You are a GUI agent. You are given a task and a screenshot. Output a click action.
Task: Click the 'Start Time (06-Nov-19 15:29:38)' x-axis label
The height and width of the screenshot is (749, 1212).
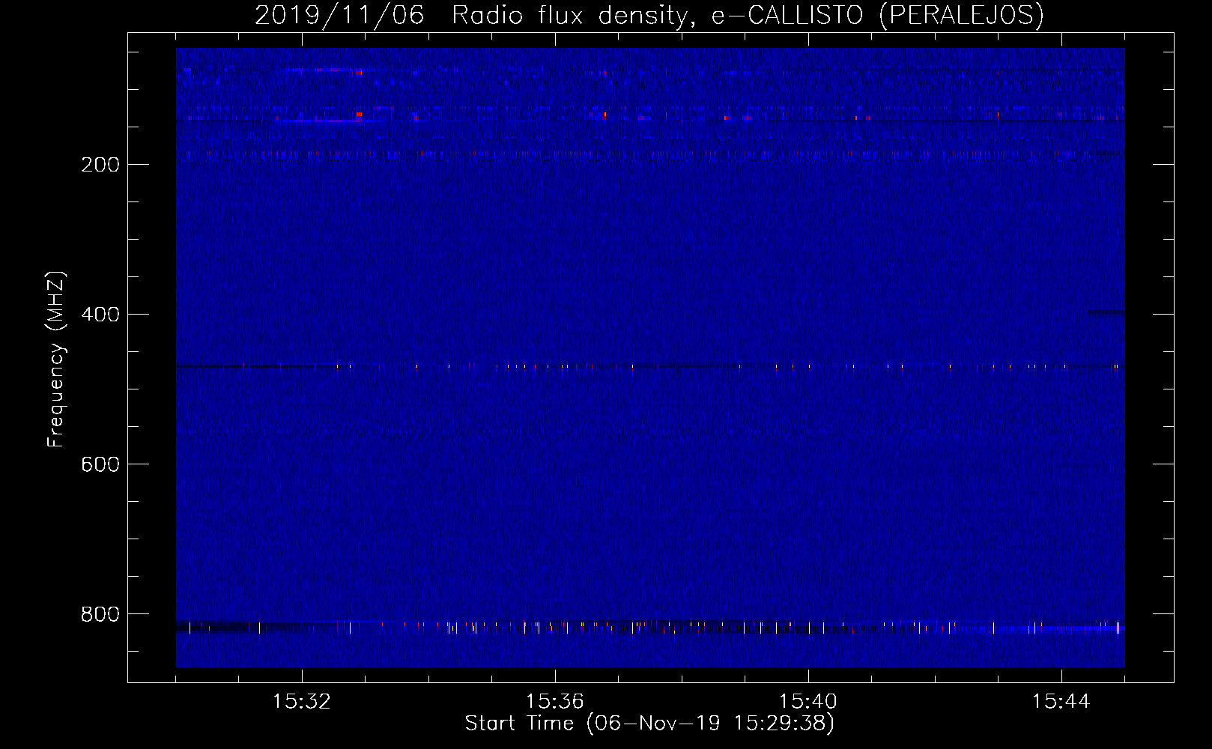(x=649, y=724)
